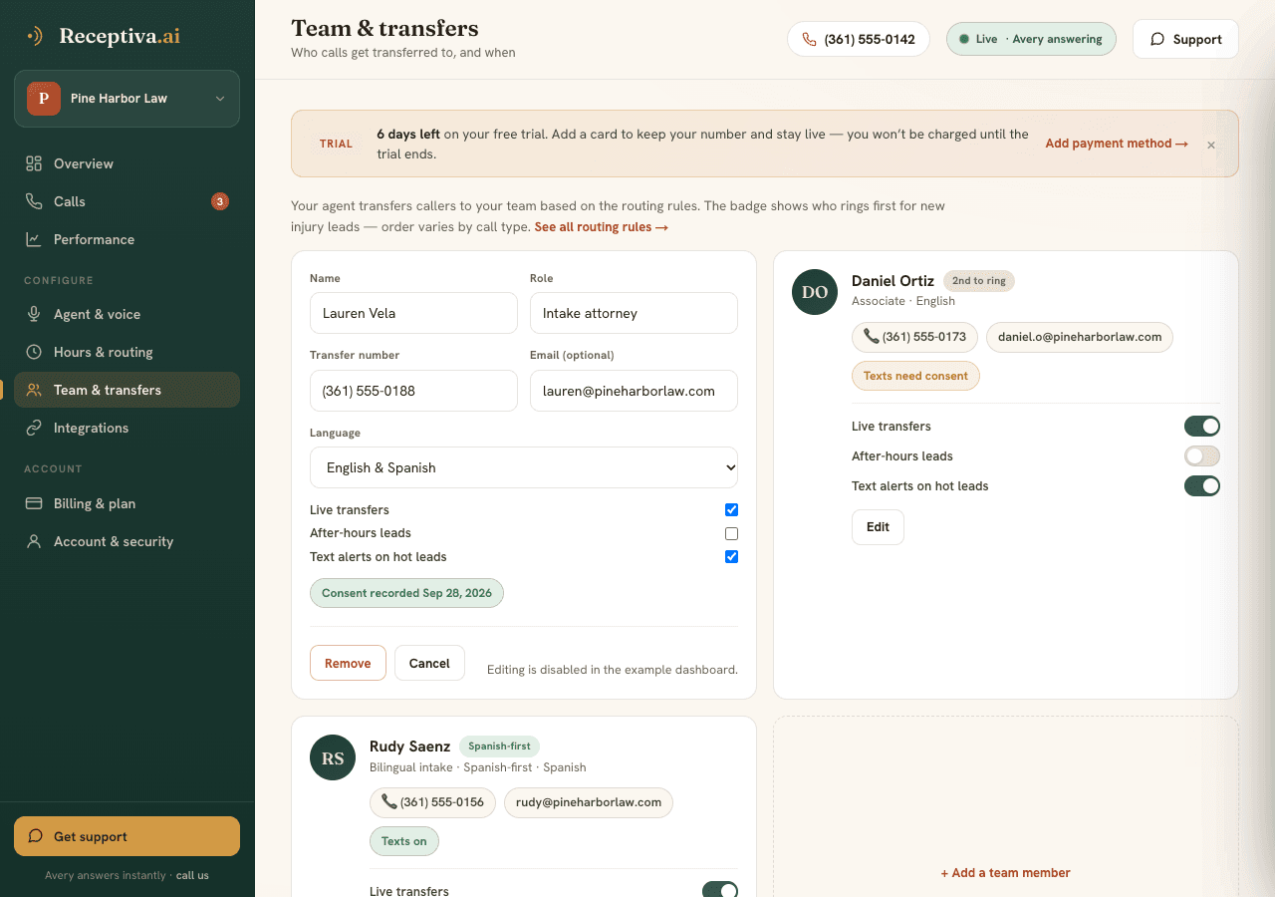Click the Transfer number field (361) 555-0188

click(413, 391)
